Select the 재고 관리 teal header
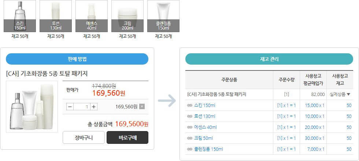 click(269, 59)
